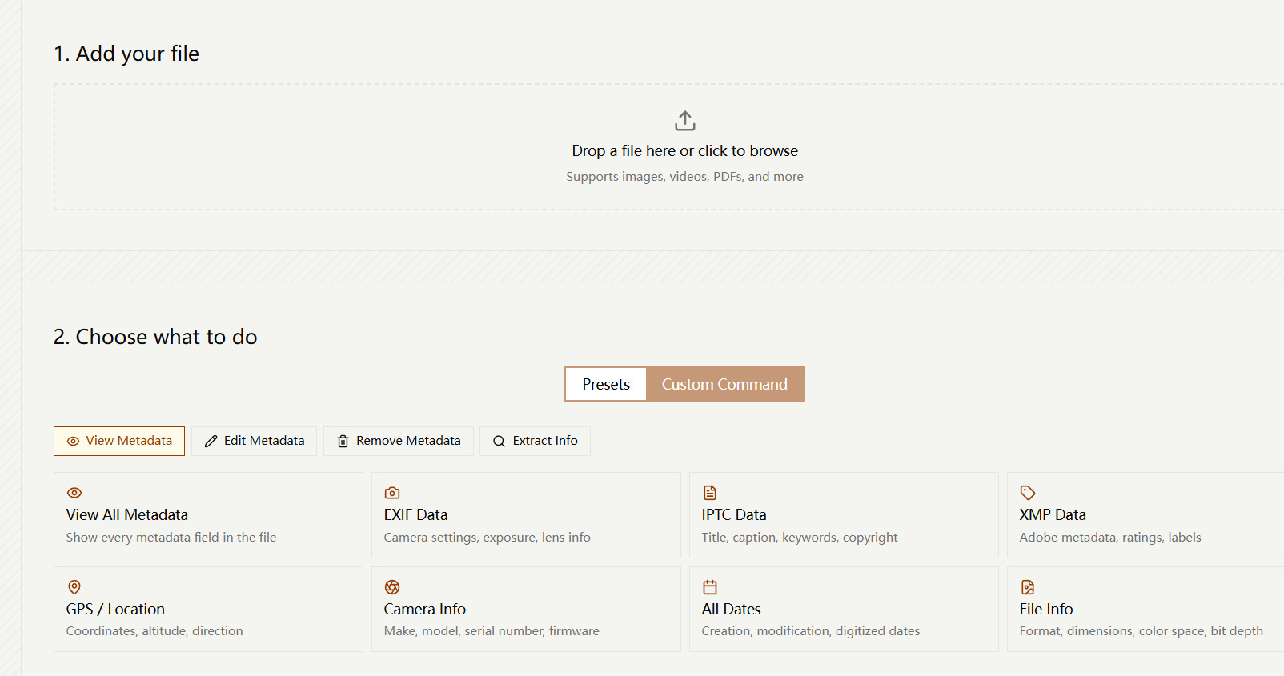This screenshot has height=676, width=1284.
Task: Click the map pin icon on the GPS / Location card
Action: click(74, 587)
